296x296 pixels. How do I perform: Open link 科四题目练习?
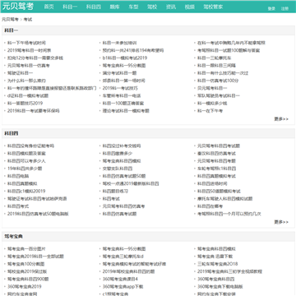(115, 191)
